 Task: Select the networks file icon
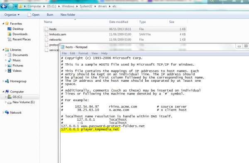[46, 39]
